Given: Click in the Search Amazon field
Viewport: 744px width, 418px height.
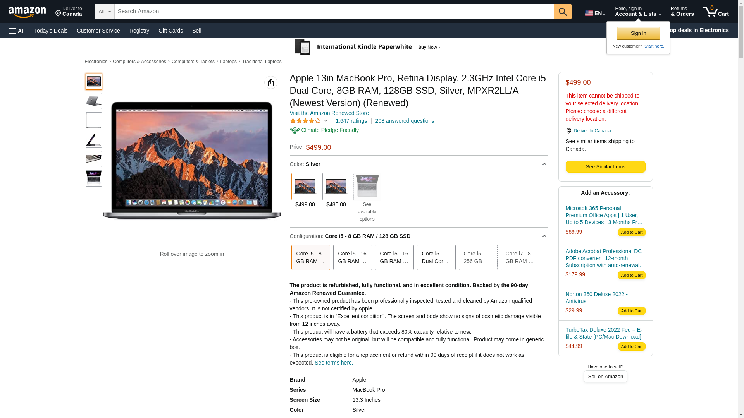Looking at the screenshot, I should pos(333,12).
